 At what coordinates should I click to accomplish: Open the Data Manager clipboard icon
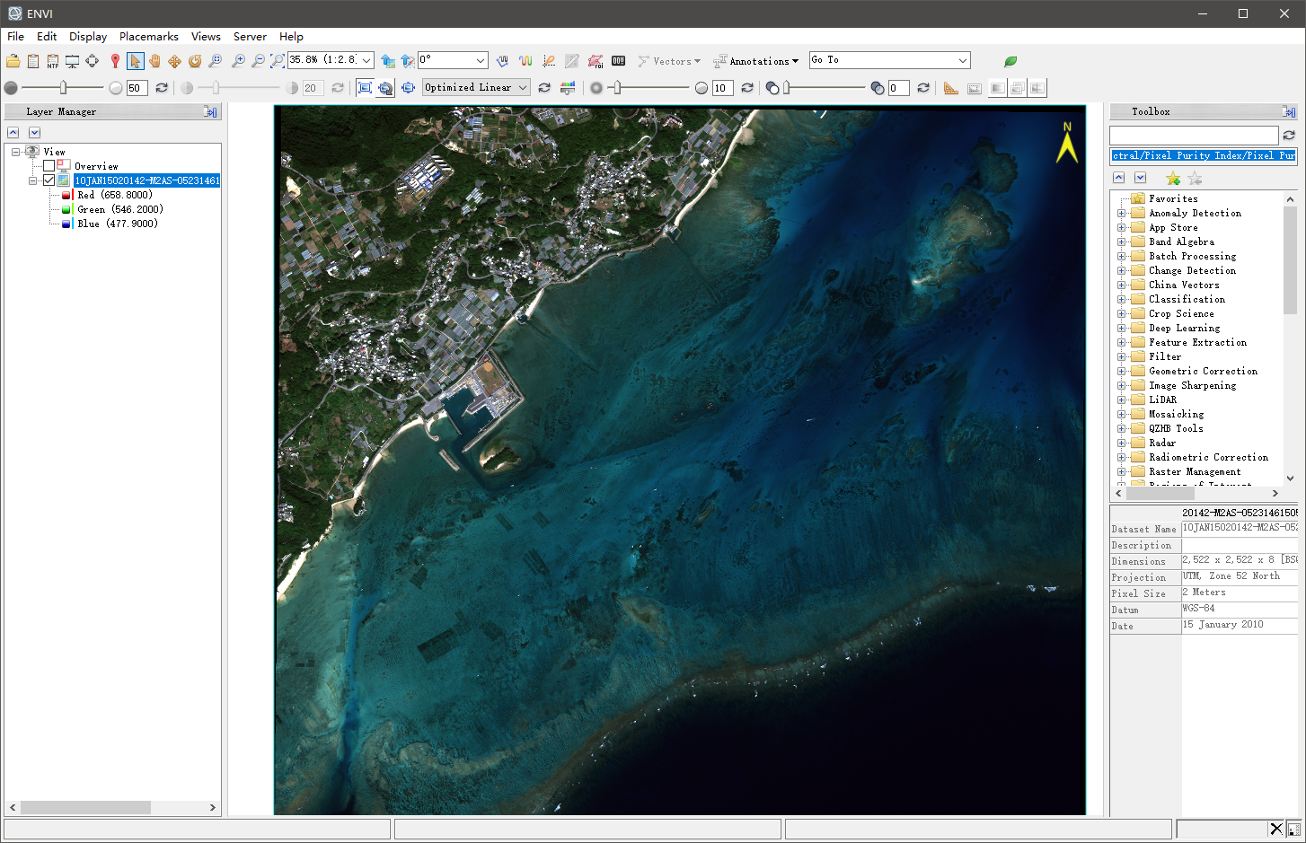33,61
